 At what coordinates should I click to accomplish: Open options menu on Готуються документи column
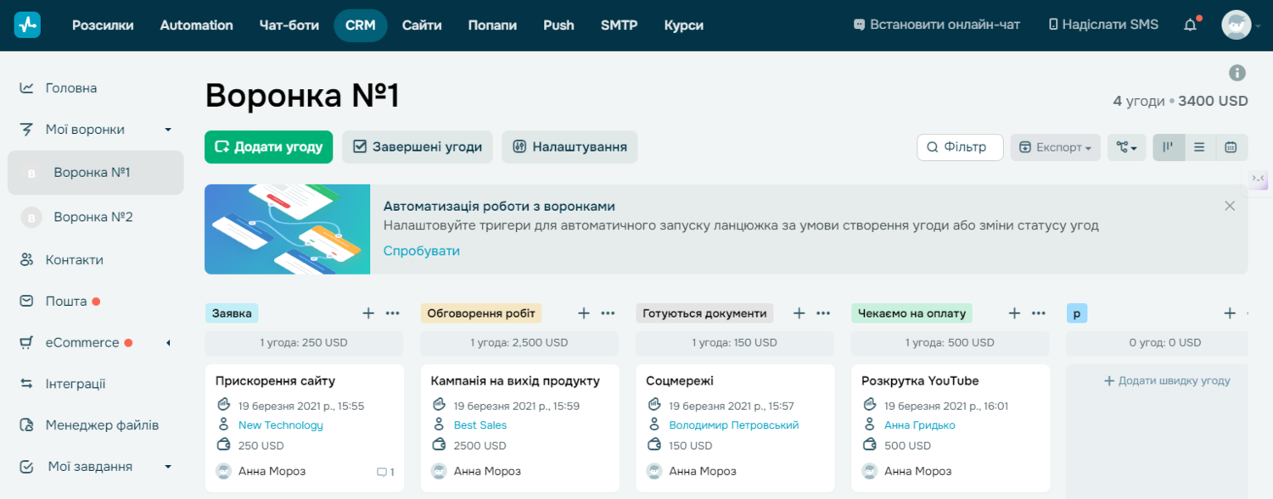[x=822, y=313]
